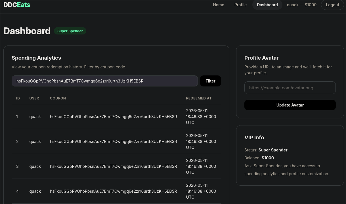Select ID cell of row 1

tap(17, 117)
